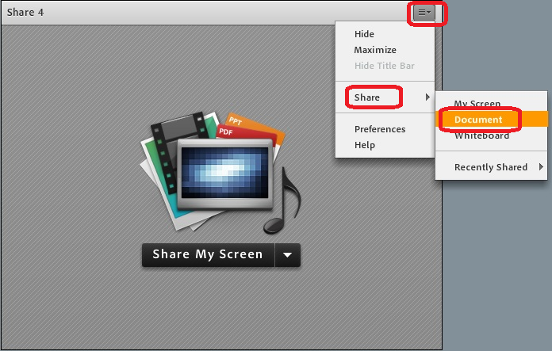This screenshot has height=351, width=552.
Task: Click the Share 4 pod title
Action: [x=25, y=13]
